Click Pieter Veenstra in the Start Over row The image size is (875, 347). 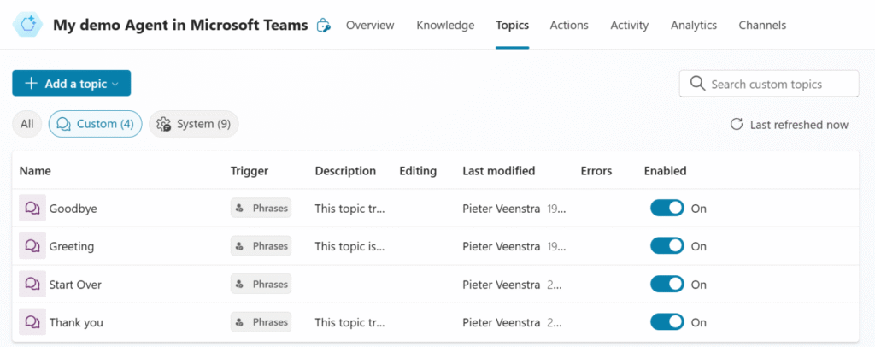tap(501, 284)
